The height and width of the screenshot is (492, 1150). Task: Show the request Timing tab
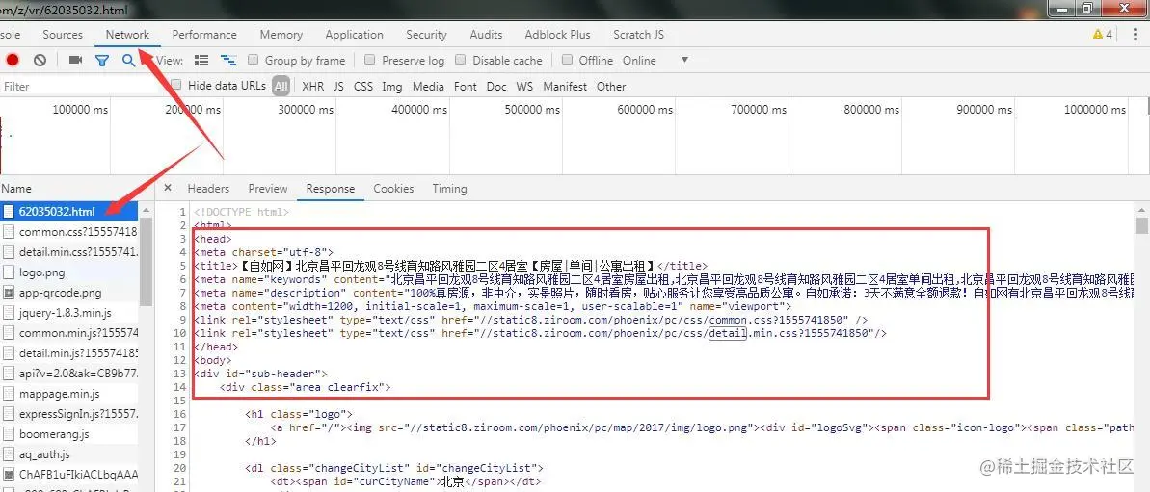click(449, 188)
